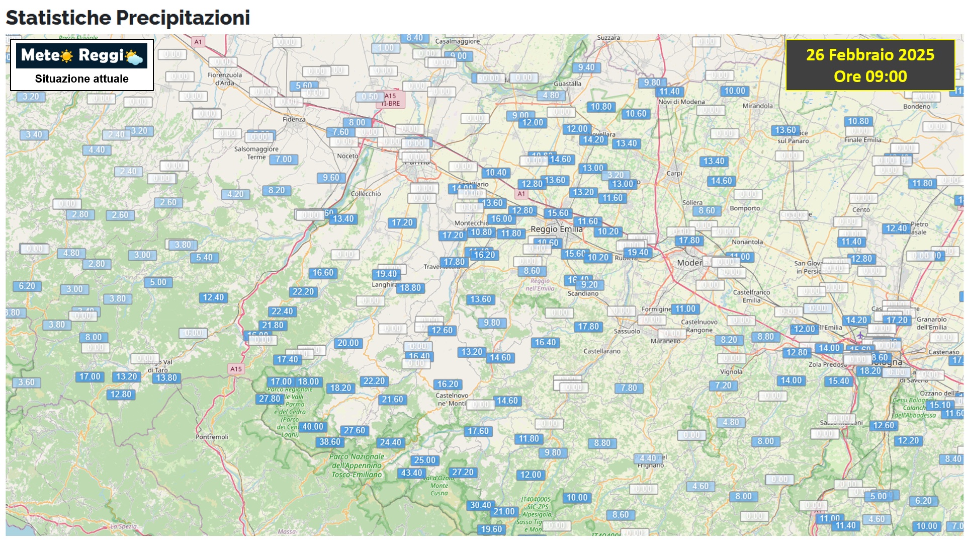
Task: Open the 38.60 precipitation station marker
Action: [x=330, y=442]
